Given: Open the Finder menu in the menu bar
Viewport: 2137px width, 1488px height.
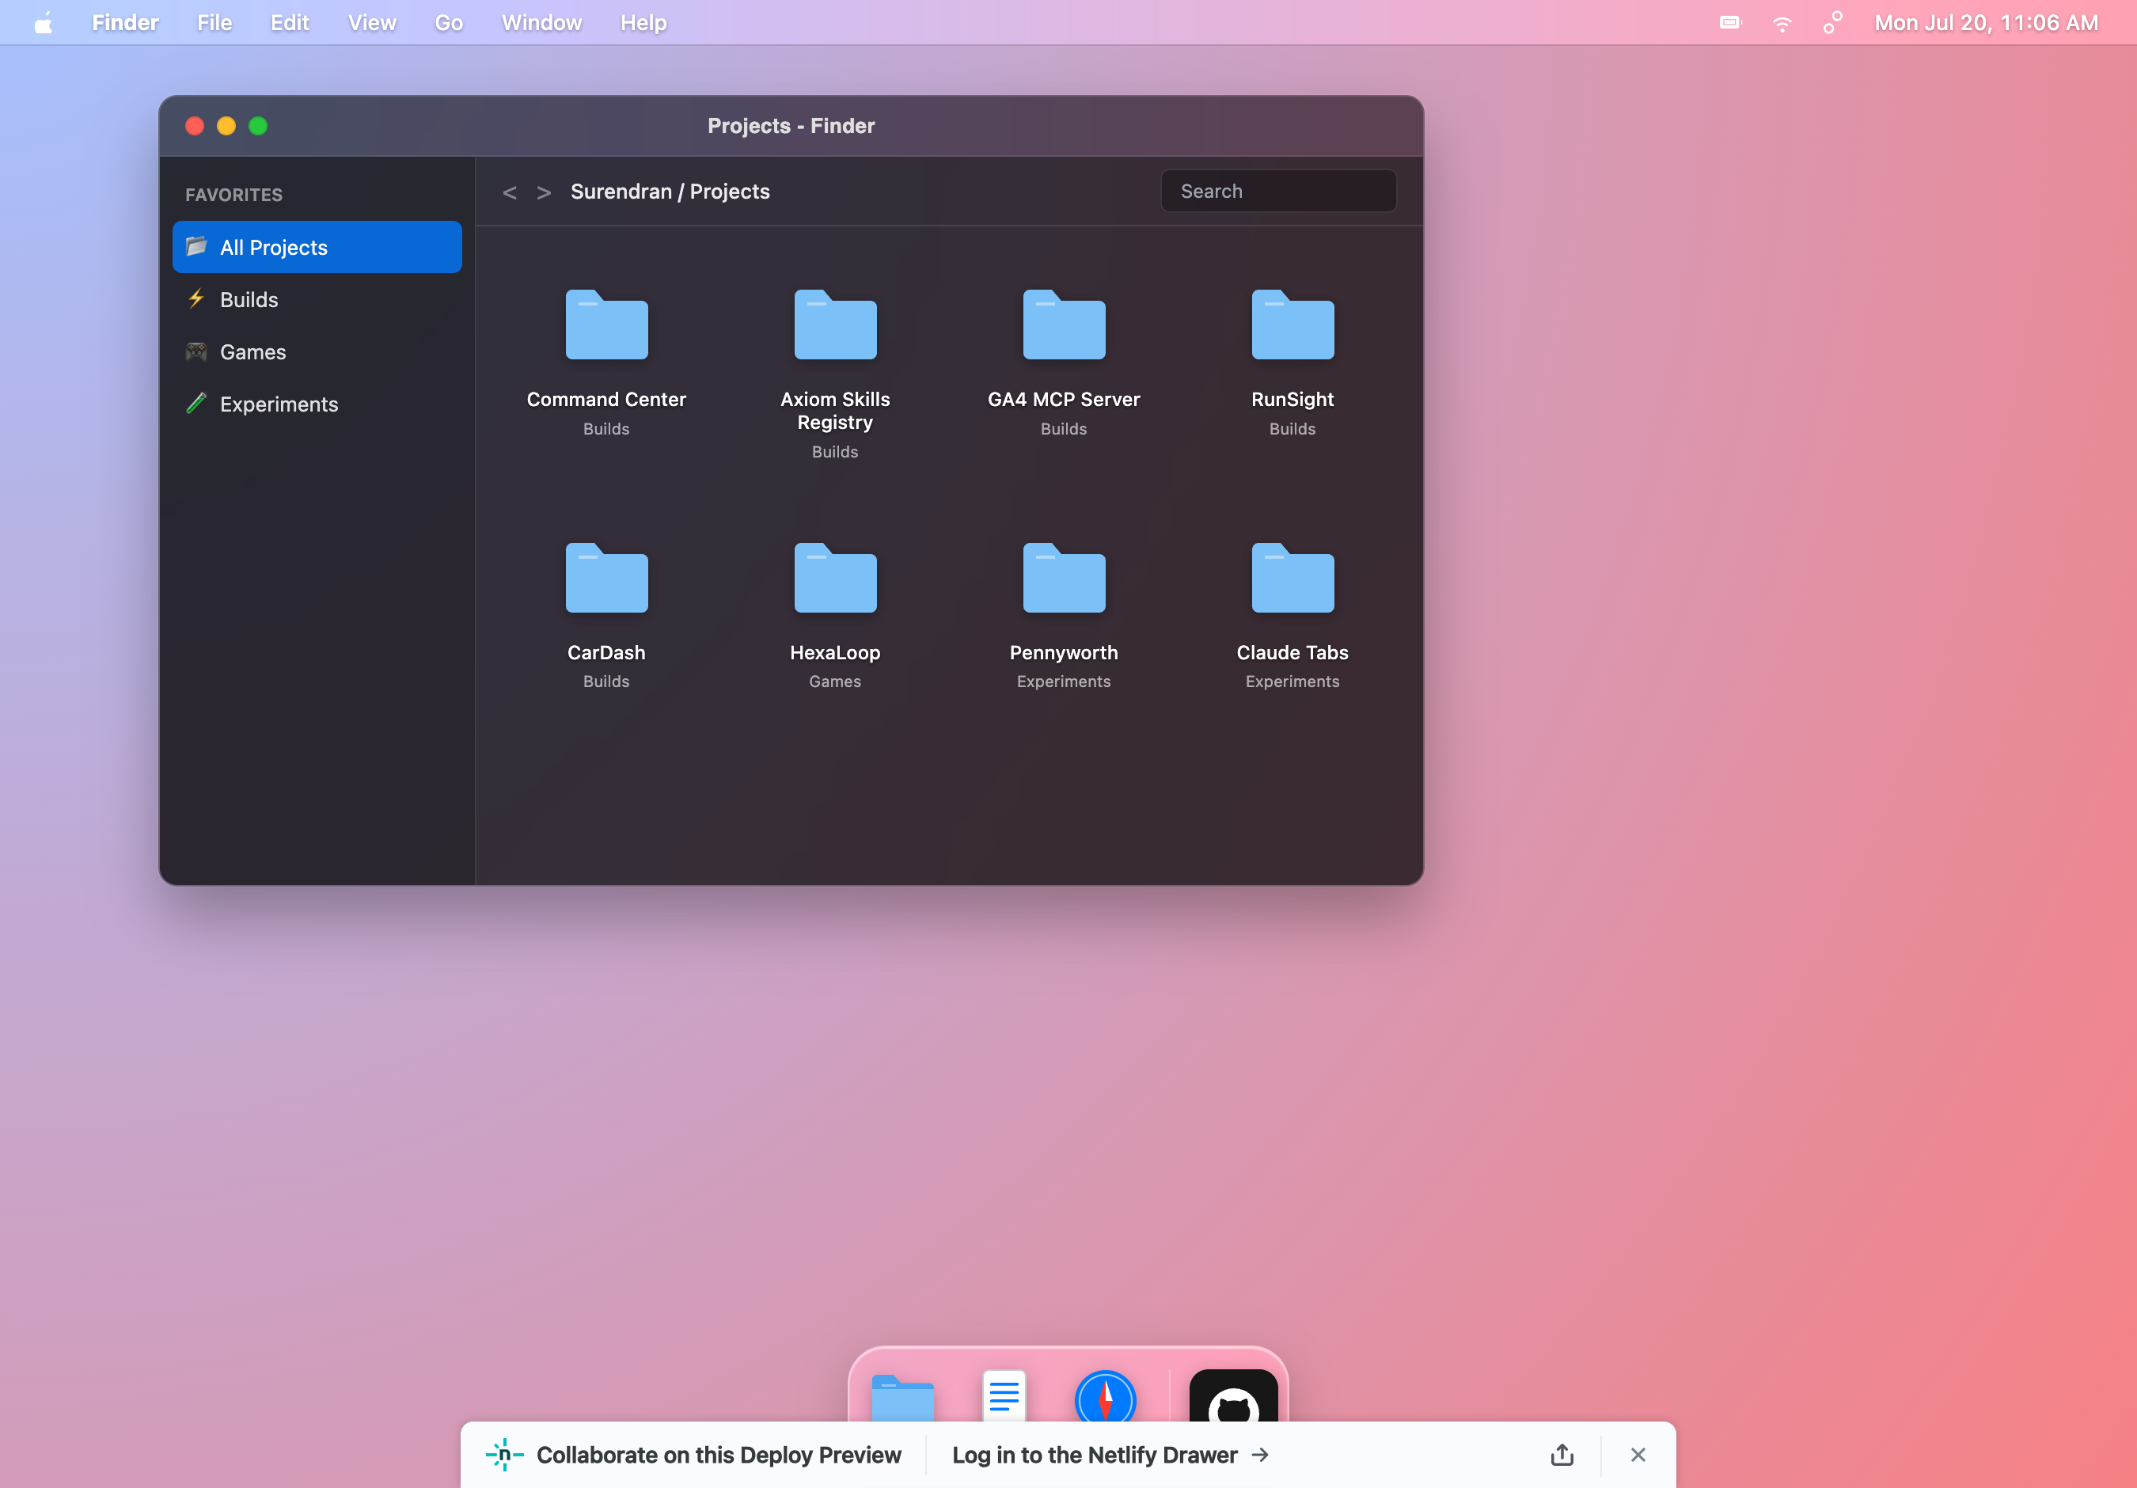Looking at the screenshot, I should point(125,22).
